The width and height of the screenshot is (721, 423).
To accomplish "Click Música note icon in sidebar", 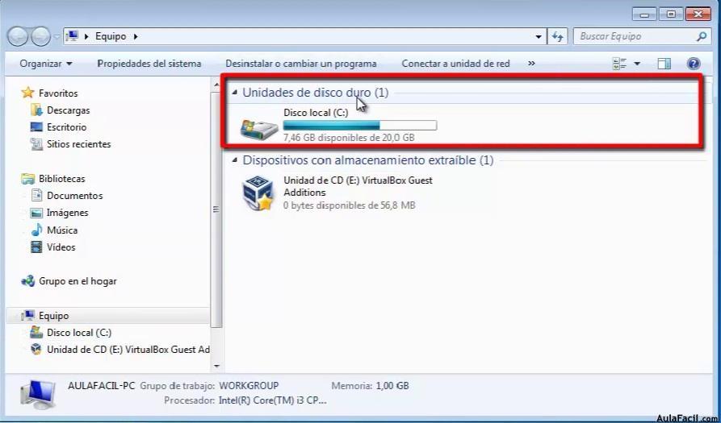I will coord(36,230).
